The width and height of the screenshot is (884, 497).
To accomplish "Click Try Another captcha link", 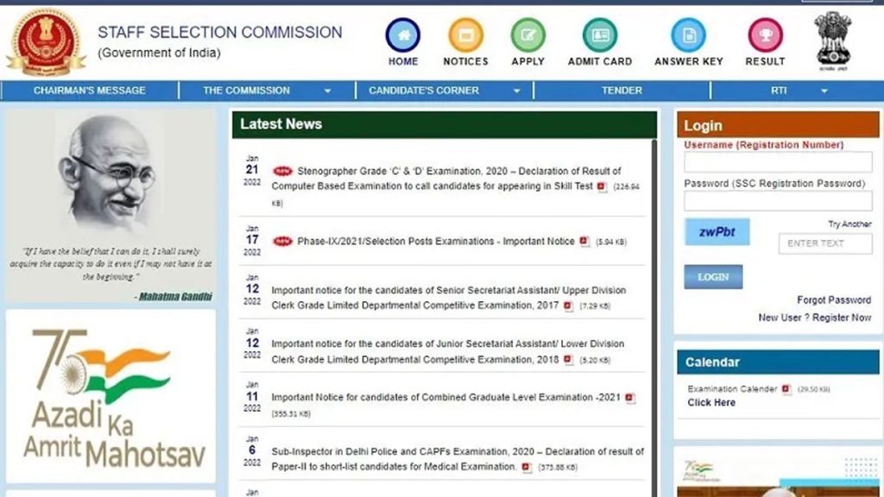I will coord(849,223).
